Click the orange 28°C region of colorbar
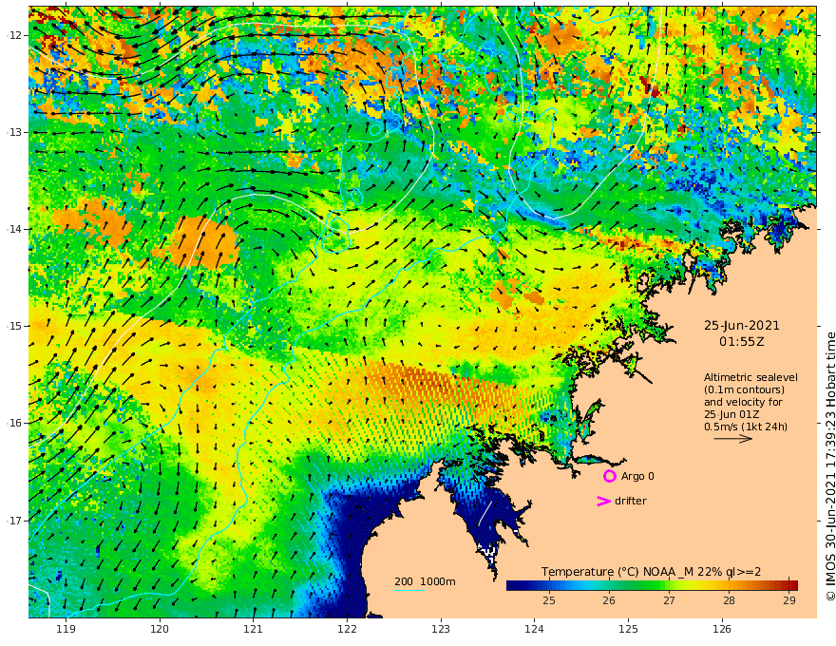The width and height of the screenshot is (836, 646). 729,585
